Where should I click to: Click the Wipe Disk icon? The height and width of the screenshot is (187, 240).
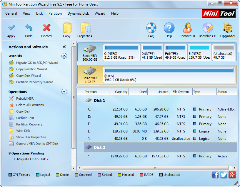tap(11, 131)
